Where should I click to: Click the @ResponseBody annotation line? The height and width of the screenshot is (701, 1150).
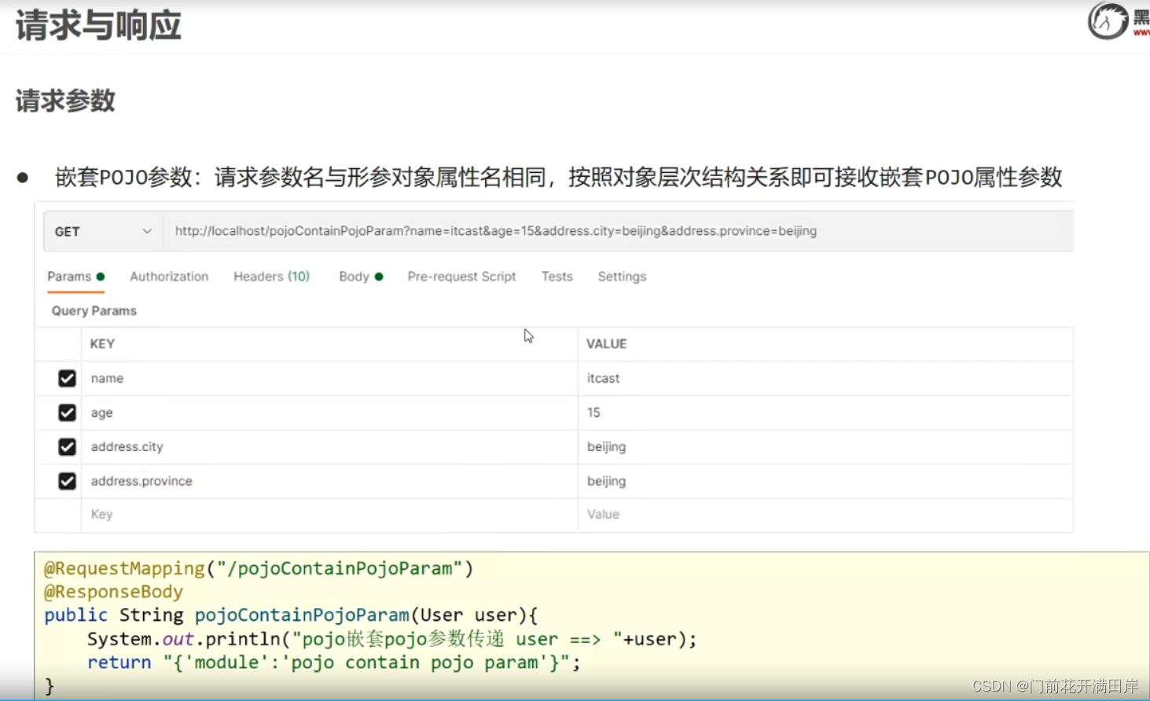113,592
